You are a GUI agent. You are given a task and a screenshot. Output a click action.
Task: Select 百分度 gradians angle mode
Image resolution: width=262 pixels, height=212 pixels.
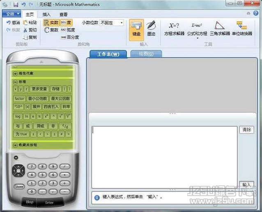click(70, 37)
